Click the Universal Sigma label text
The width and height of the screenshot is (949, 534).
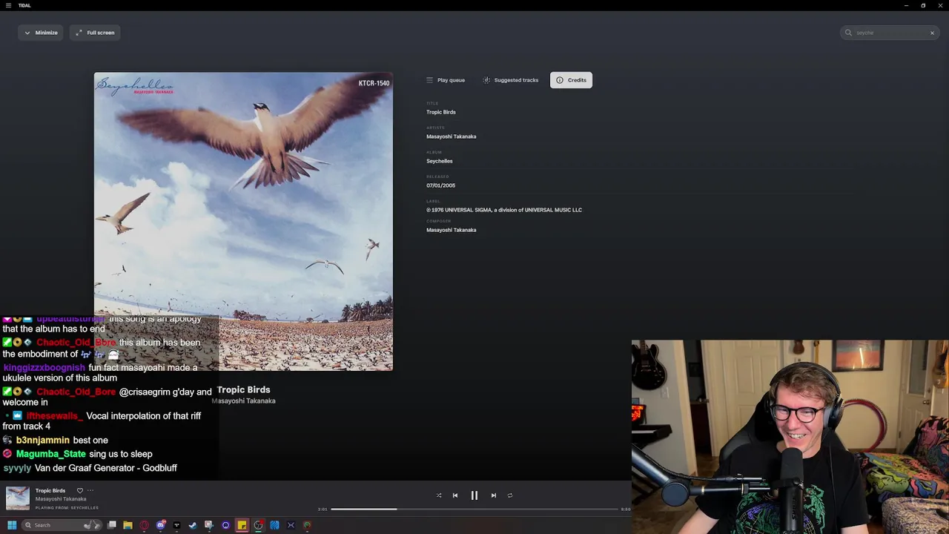click(504, 210)
